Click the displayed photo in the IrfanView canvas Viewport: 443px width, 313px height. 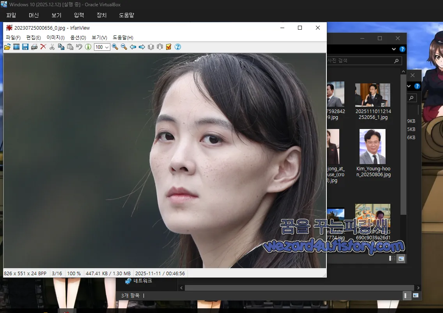(x=165, y=161)
